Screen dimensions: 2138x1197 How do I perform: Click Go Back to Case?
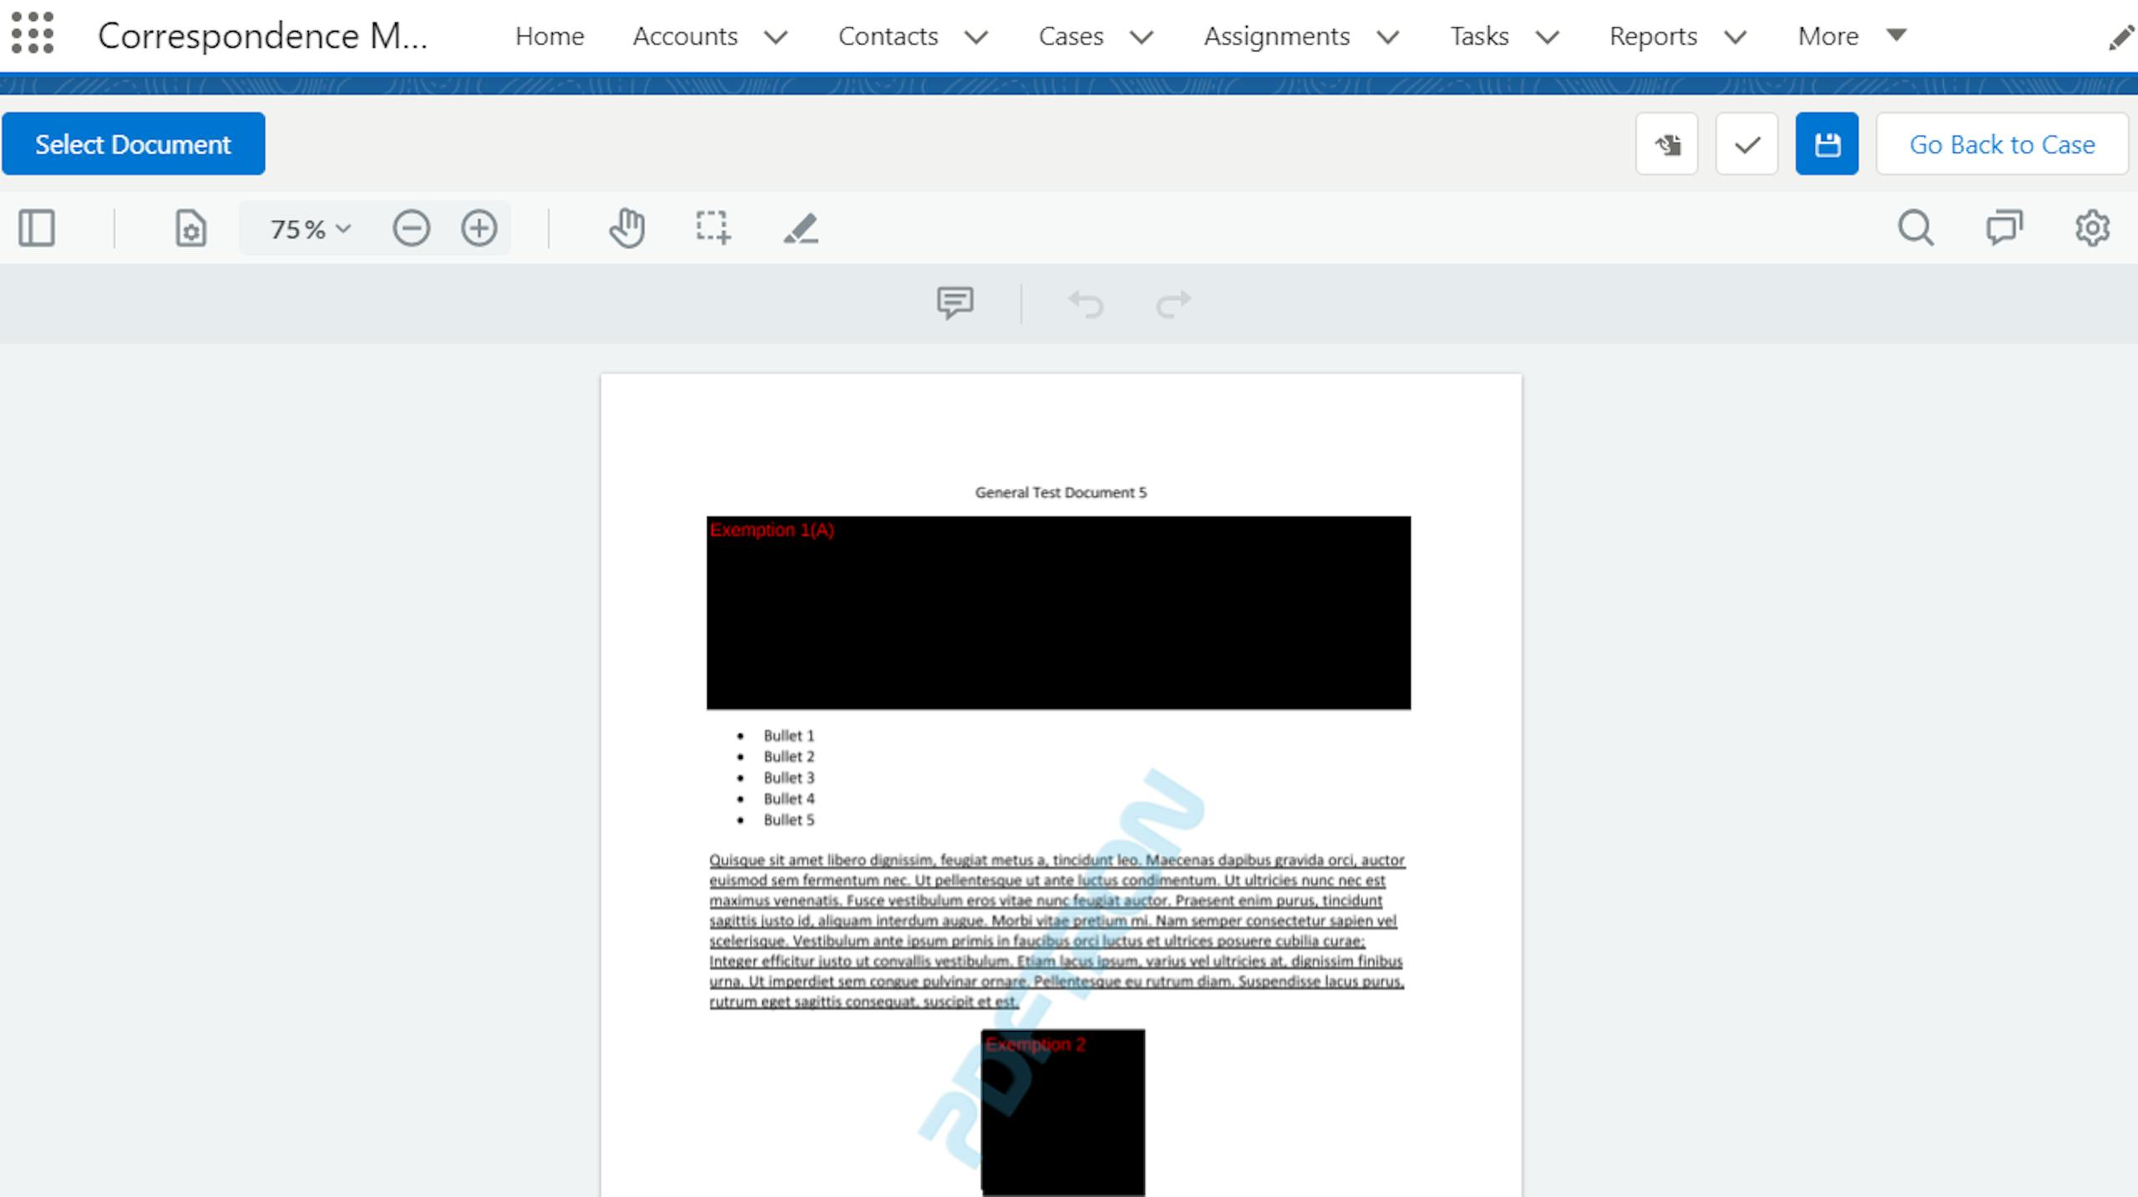tap(2001, 144)
